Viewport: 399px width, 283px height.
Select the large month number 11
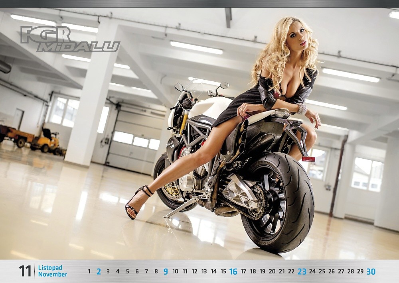tap(25, 271)
